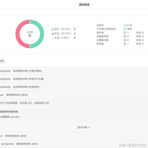The height and width of the screenshot is (148, 148).
Task: Click the HTTP 状态码错误 message text
Action: click(24, 103)
